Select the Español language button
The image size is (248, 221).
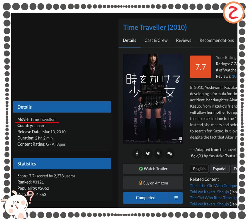[220, 169]
